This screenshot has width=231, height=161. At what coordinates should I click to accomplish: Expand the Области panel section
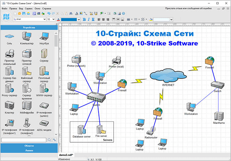coord(29,146)
